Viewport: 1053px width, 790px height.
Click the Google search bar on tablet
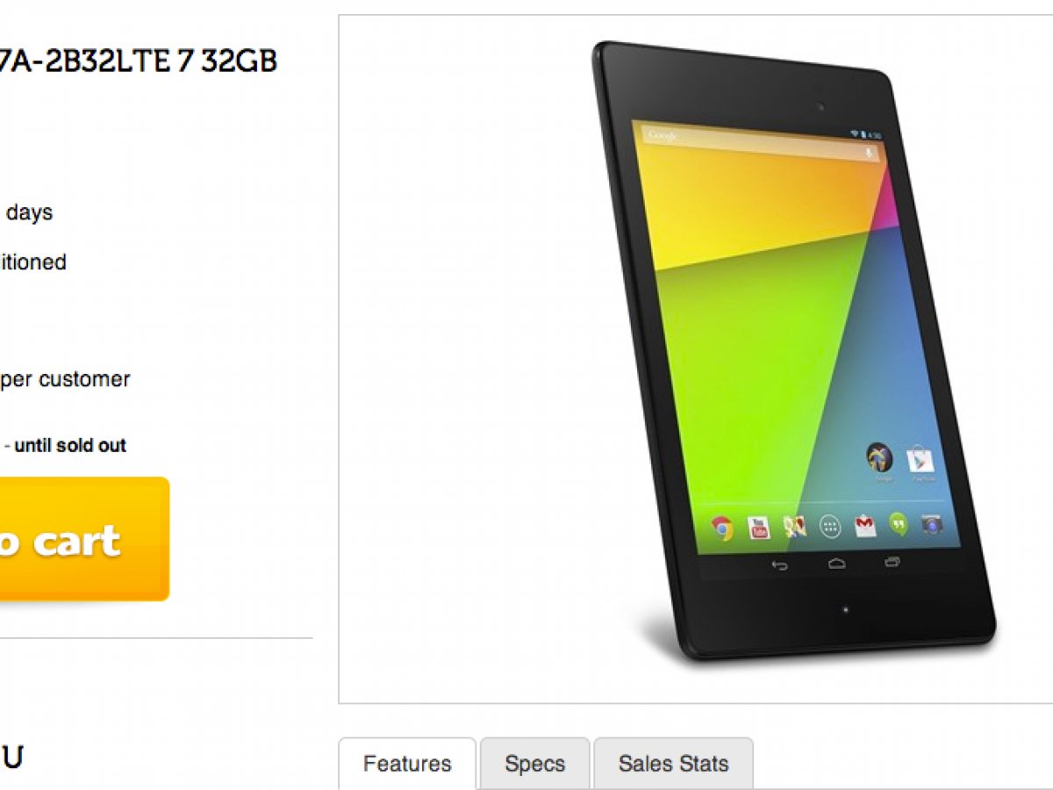pyautogui.click(x=761, y=144)
